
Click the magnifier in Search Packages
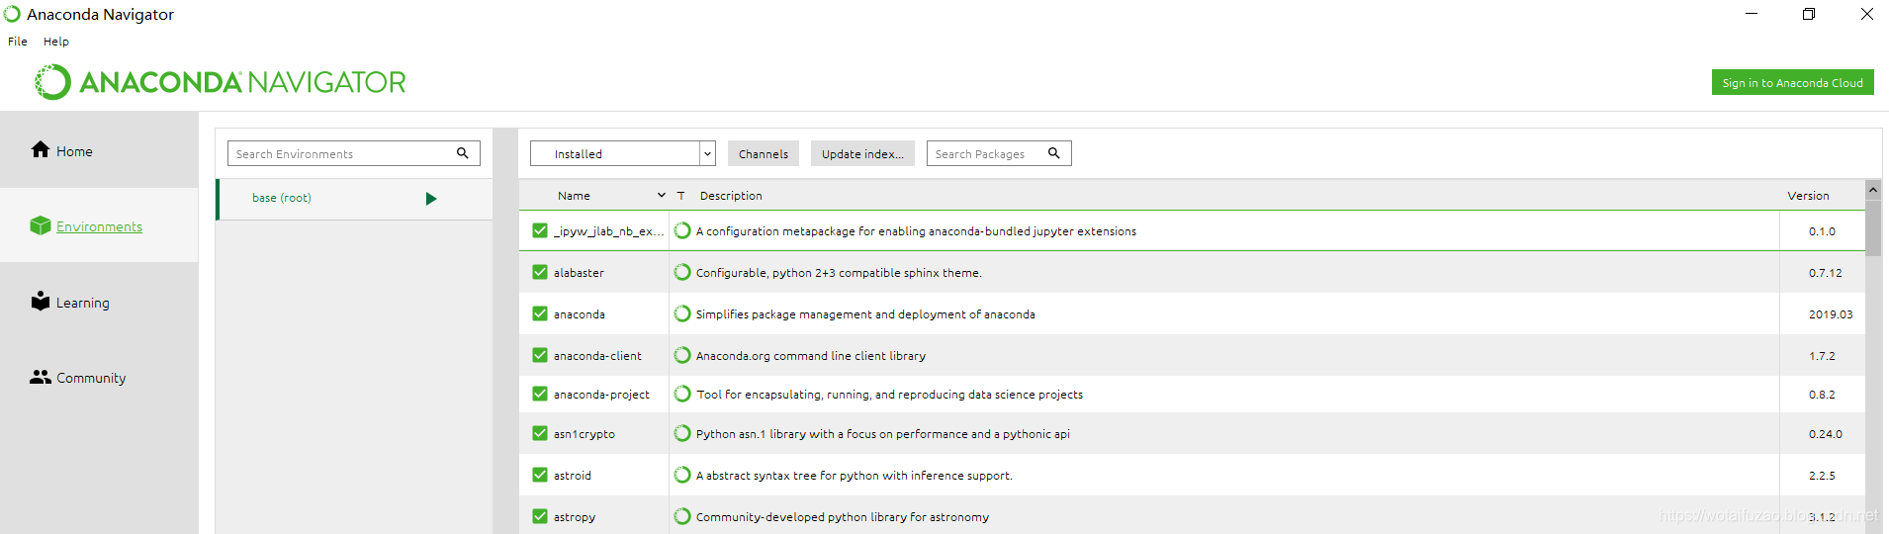(1054, 153)
